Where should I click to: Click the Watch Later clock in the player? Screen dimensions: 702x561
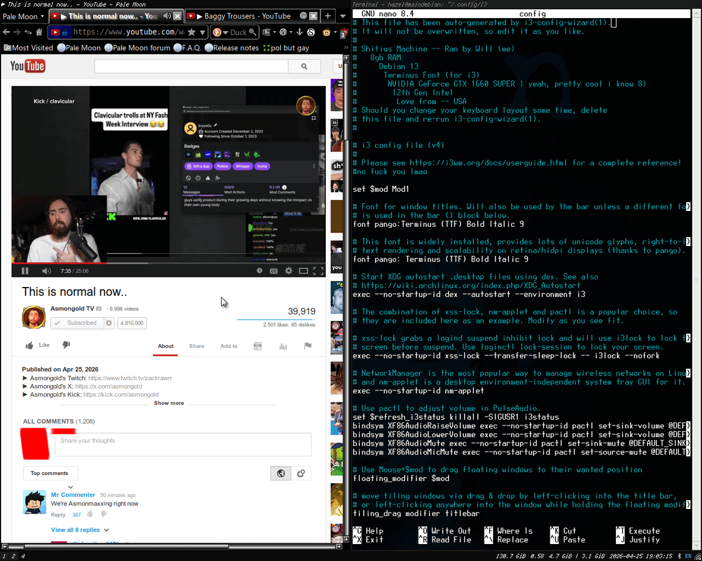coord(259,271)
